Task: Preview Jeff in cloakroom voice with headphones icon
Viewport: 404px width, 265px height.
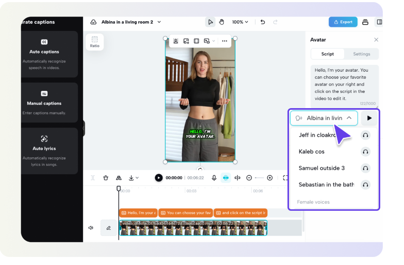Action: (x=365, y=135)
